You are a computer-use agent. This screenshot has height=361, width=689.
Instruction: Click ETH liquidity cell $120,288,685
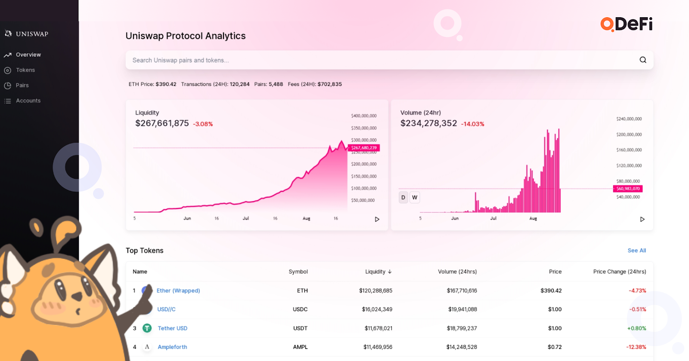point(376,291)
